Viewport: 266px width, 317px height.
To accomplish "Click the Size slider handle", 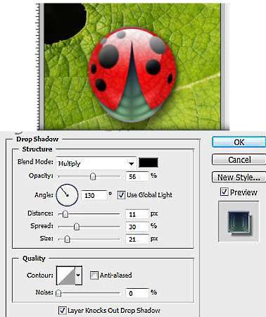I will [68, 239].
